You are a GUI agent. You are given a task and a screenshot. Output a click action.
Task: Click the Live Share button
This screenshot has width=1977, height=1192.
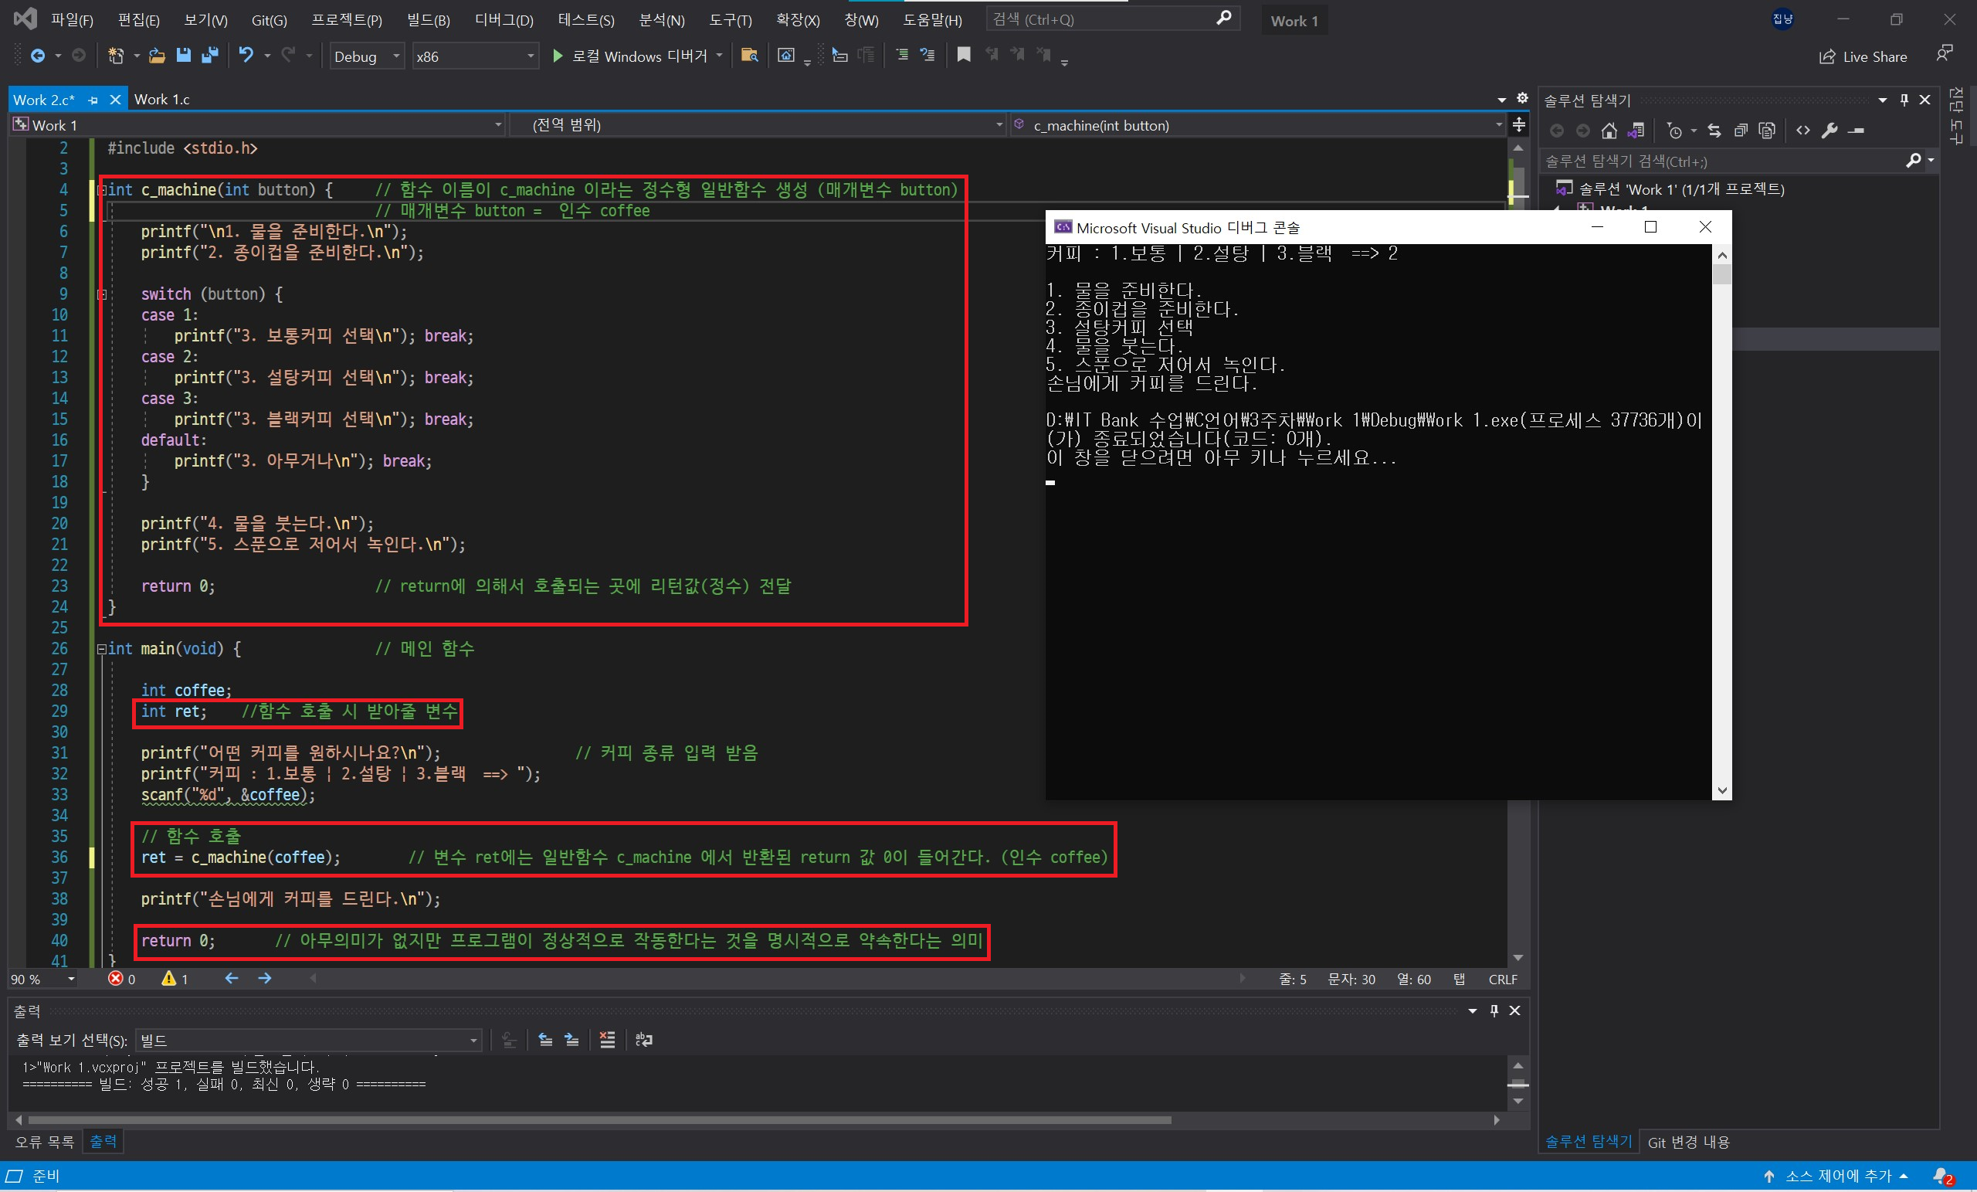click(x=1862, y=56)
